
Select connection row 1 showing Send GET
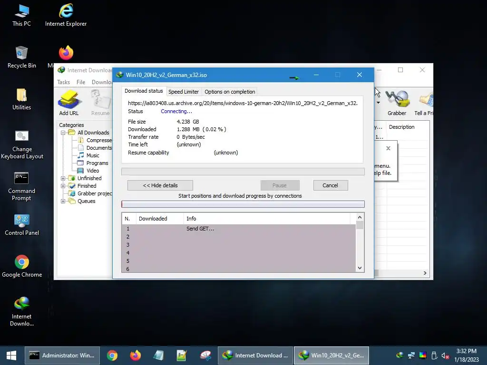coord(239,229)
